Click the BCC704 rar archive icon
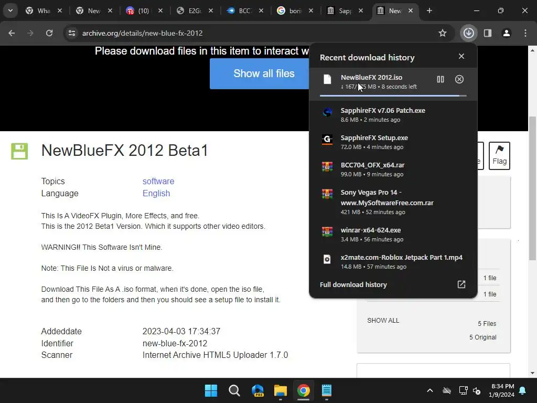This screenshot has width=537, height=403. coord(327,166)
